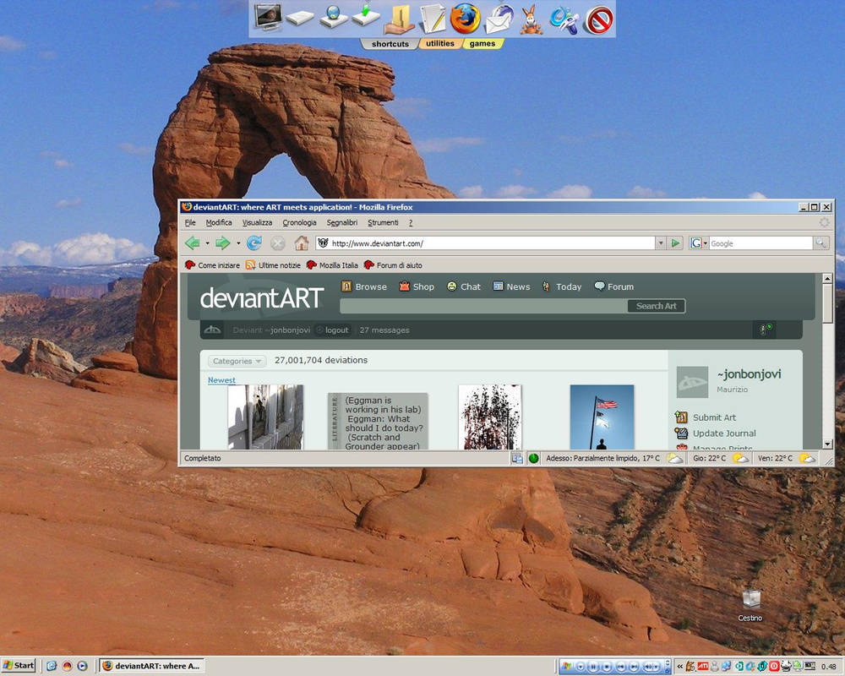Image resolution: width=845 pixels, height=676 pixels.
Task: Expand the forward button history dropdown
Action: click(237, 243)
